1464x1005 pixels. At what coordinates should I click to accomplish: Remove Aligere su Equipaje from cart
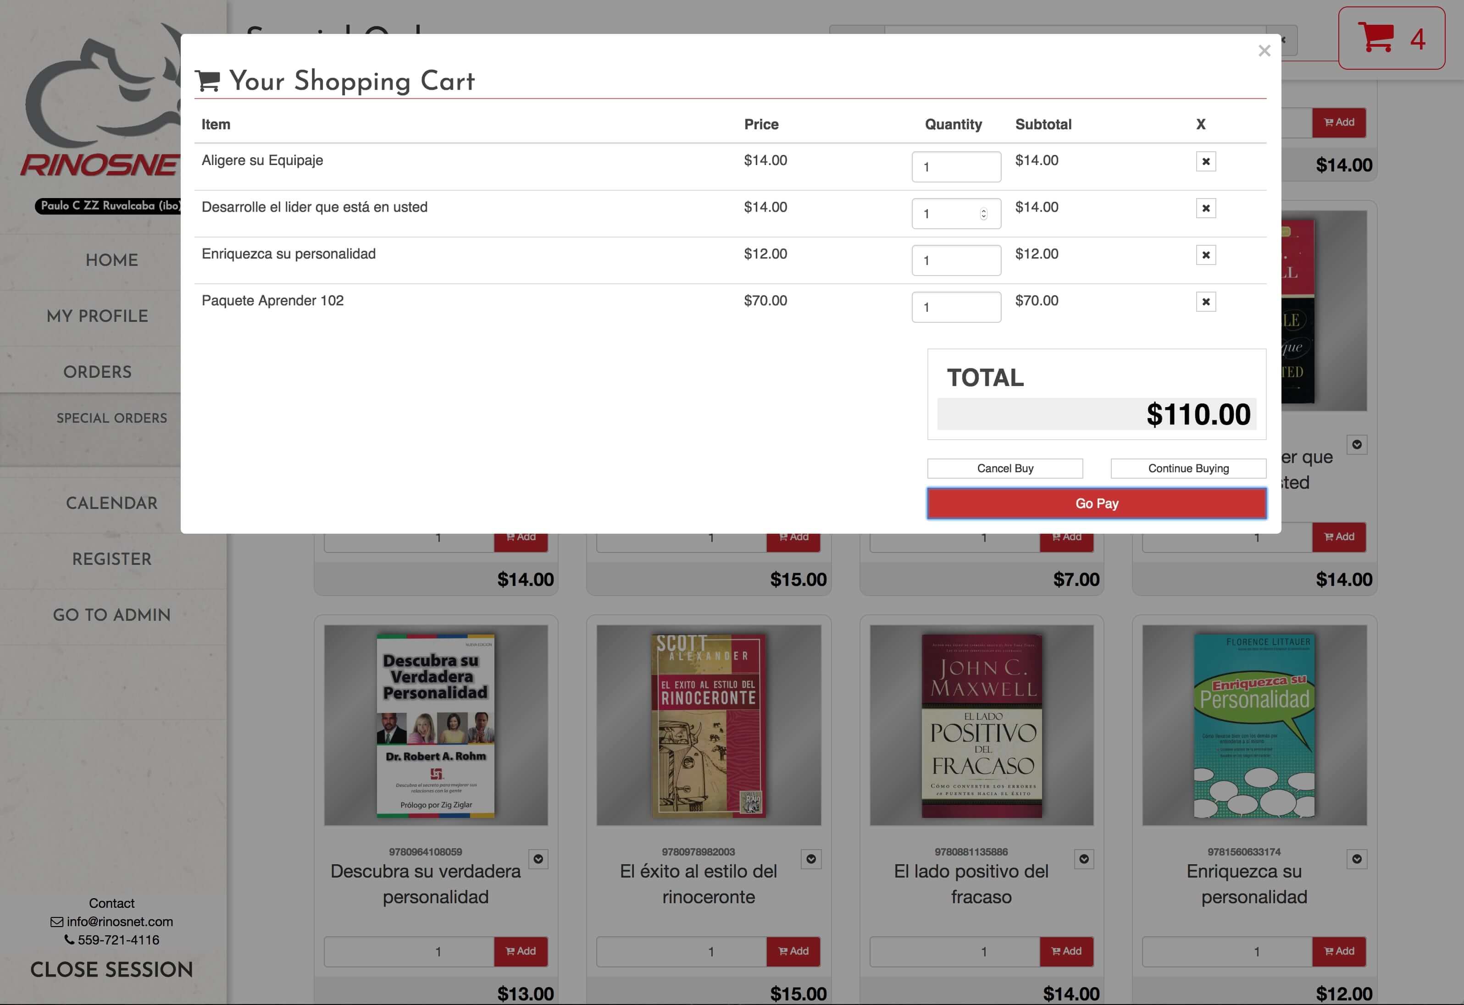click(x=1206, y=161)
